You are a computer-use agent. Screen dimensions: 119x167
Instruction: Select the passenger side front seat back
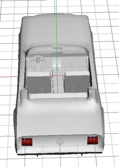coord(77,83)
